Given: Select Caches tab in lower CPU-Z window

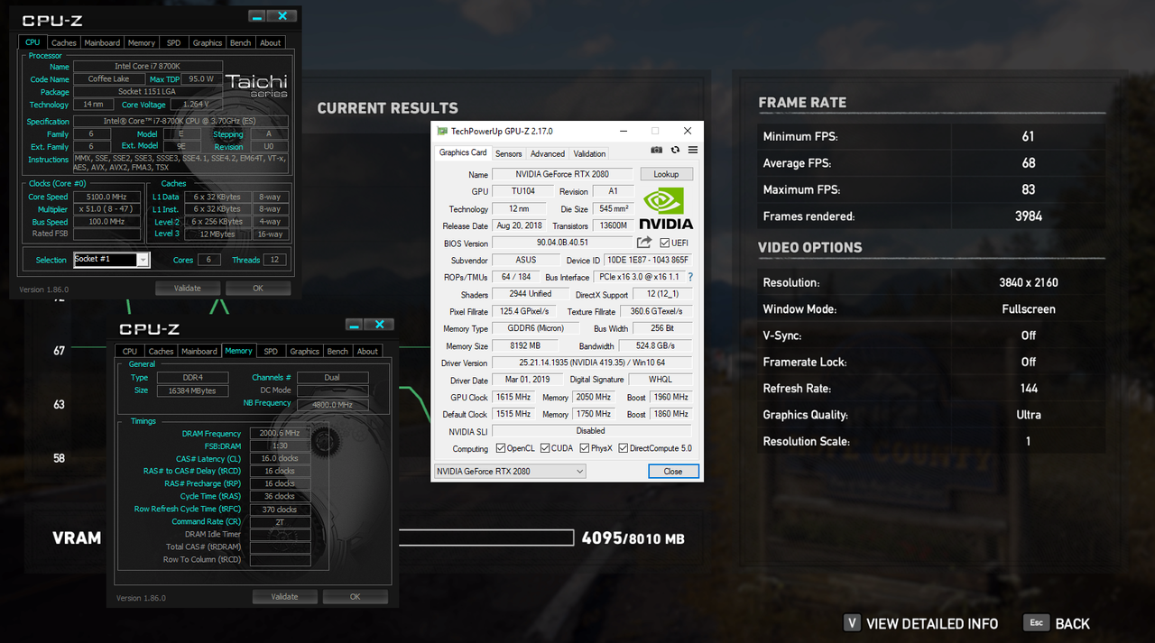Looking at the screenshot, I should pos(161,351).
